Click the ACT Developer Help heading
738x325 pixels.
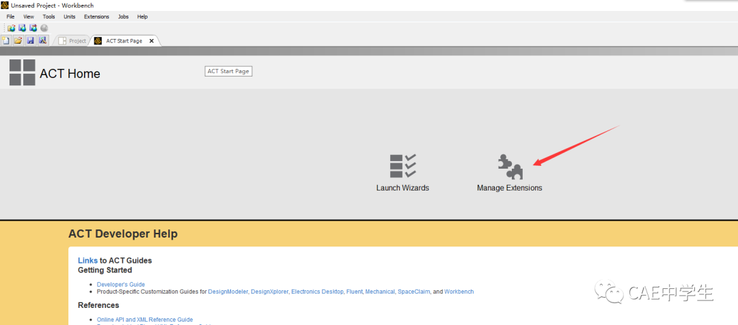tap(123, 234)
